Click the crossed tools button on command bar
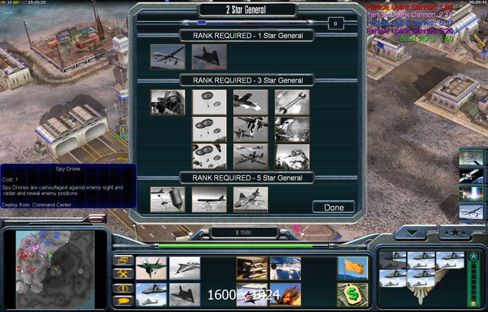Viewport: 488px width, 312px height. click(123, 274)
